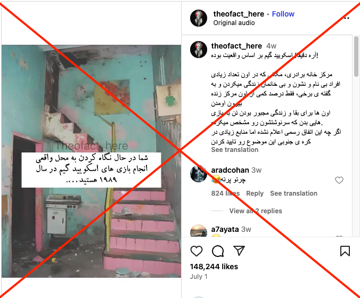Click the abandoned staircase video thumbnail
The height and width of the screenshot is (298, 360).
(x=92, y=161)
